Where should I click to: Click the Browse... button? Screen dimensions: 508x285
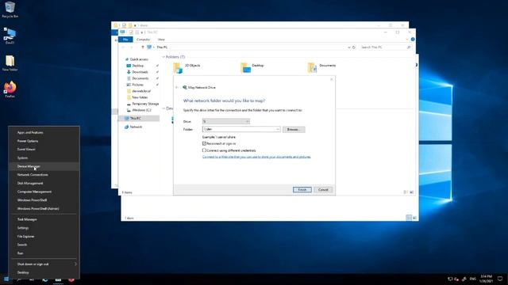[294, 129]
